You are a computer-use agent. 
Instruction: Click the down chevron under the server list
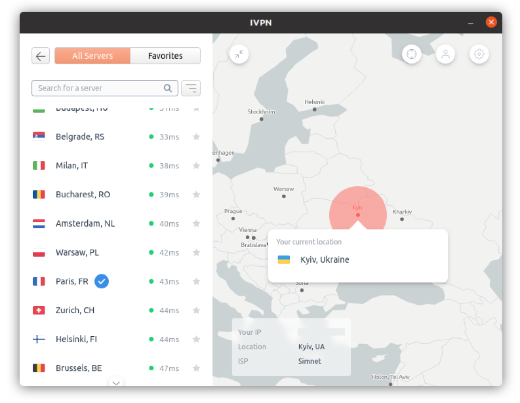click(116, 383)
